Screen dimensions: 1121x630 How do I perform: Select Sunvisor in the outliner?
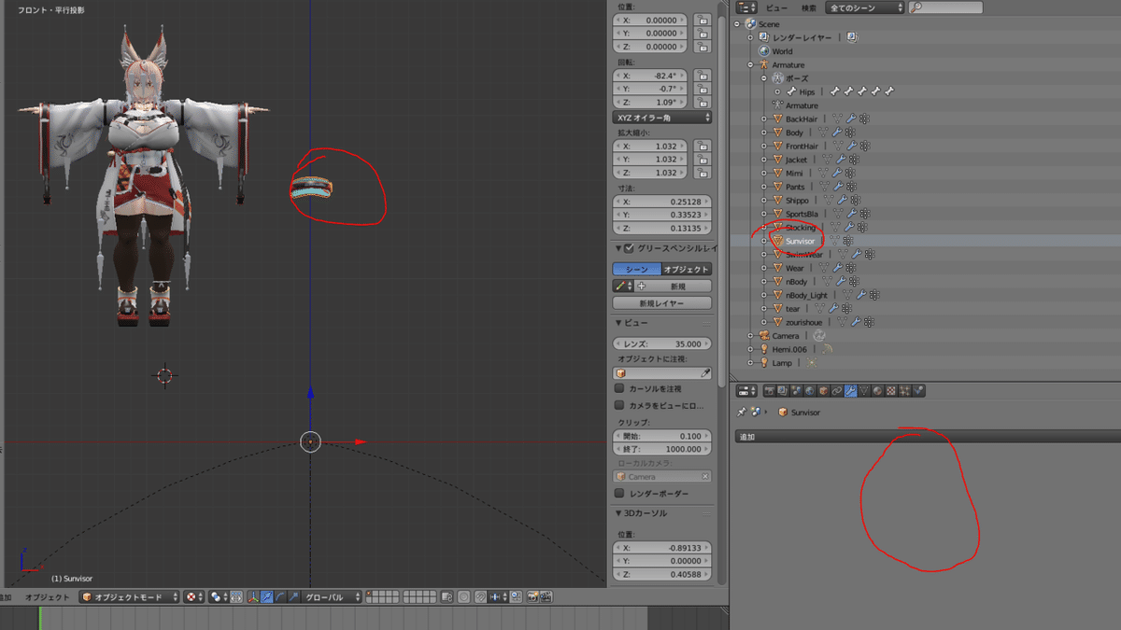coord(800,241)
